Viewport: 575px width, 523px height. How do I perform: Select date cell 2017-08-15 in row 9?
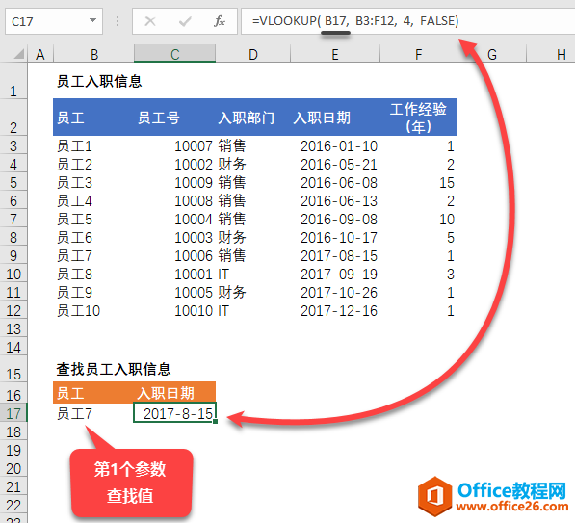pyautogui.click(x=335, y=255)
